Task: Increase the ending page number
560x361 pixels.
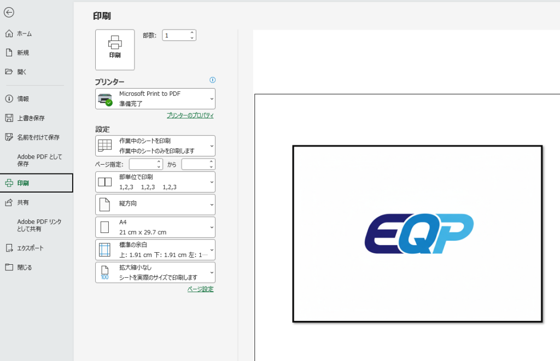Action: click(x=212, y=162)
